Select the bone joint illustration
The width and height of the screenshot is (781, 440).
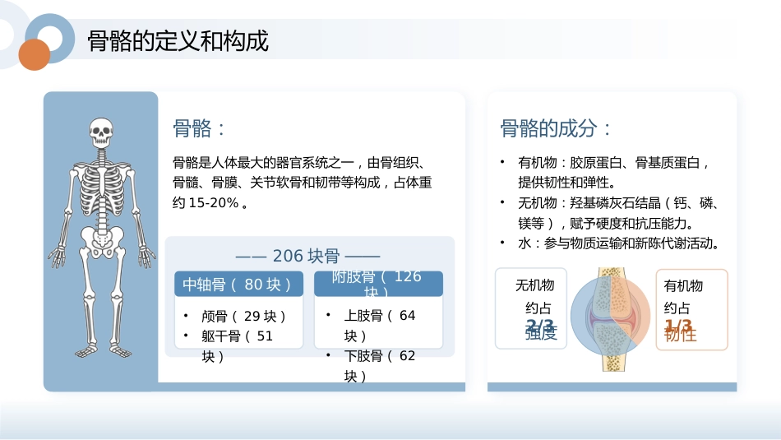pos(611,319)
